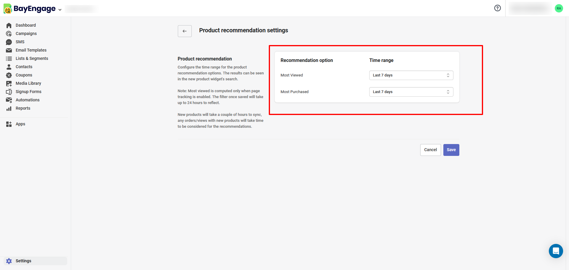
Task: Click the BayEngage logo
Action: tap(30, 9)
